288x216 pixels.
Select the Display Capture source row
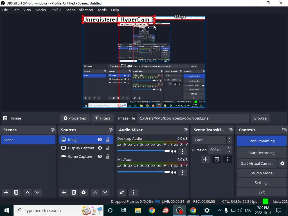click(x=86, y=148)
